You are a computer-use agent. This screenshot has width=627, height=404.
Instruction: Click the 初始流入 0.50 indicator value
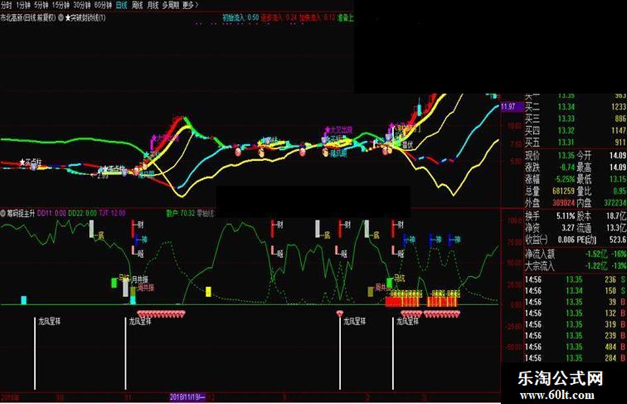(x=241, y=18)
